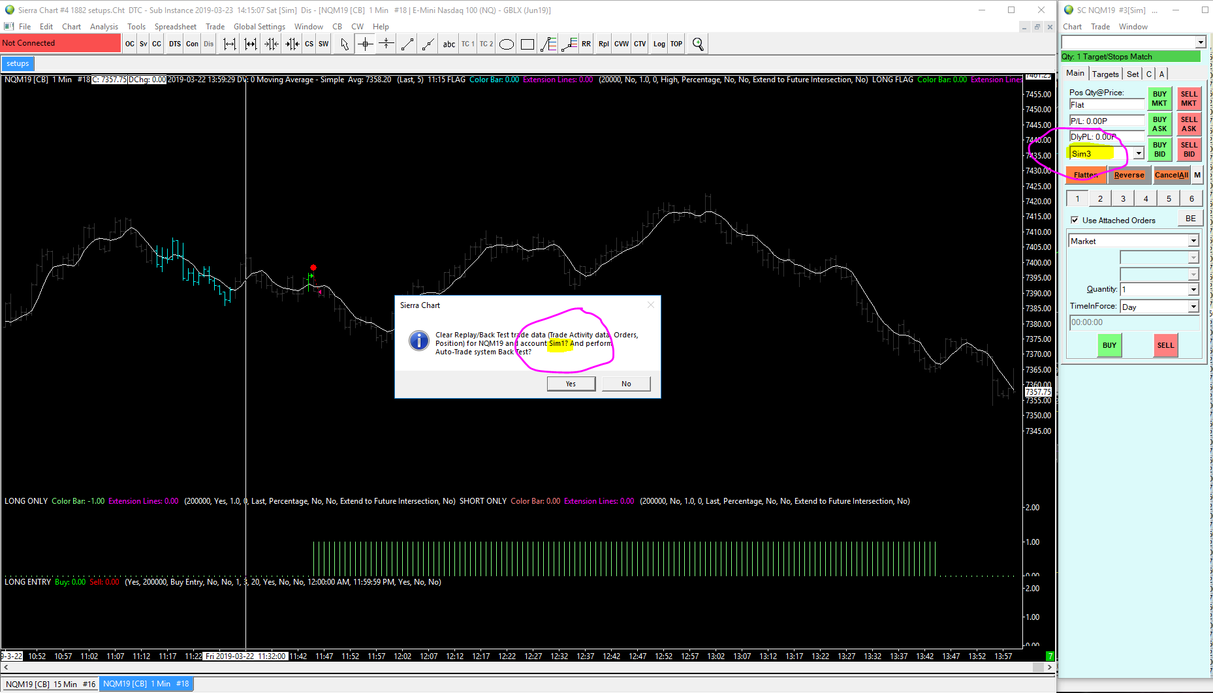The width and height of the screenshot is (1213, 693).
Task: Open the TimeInForce Day dropdown
Action: 1193,307
